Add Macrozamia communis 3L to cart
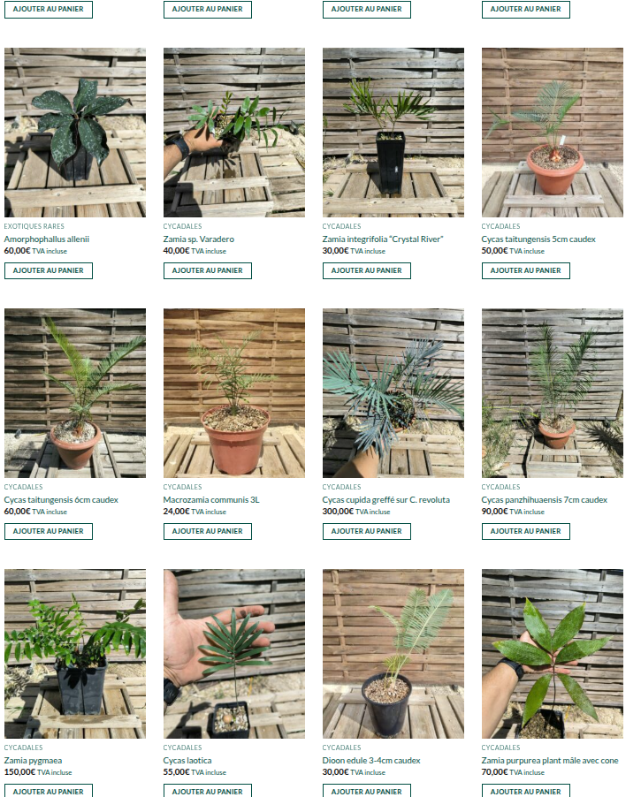This screenshot has height=797, width=641. [x=208, y=531]
